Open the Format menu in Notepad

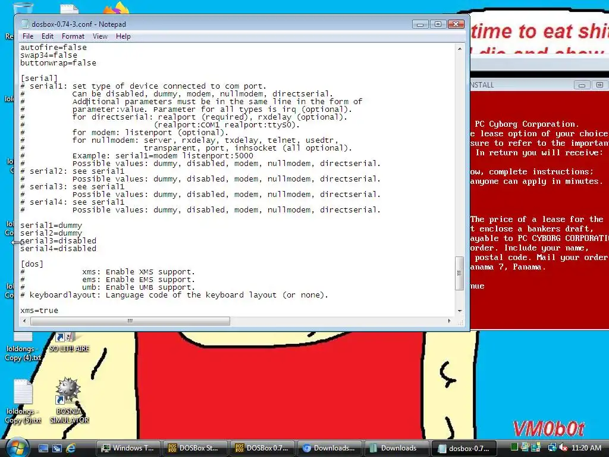(x=73, y=36)
